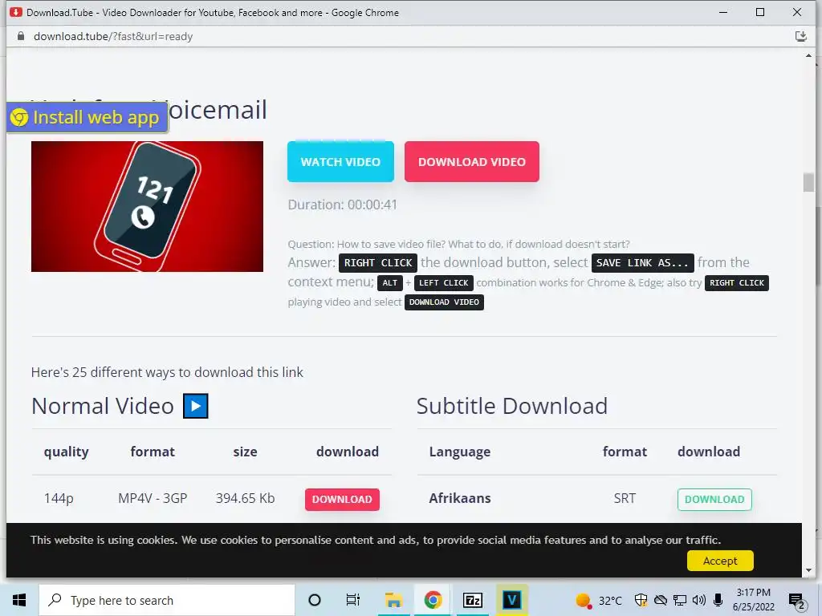Click the LEFT CLICK key label
The height and width of the screenshot is (616, 822).
pos(443,283)
